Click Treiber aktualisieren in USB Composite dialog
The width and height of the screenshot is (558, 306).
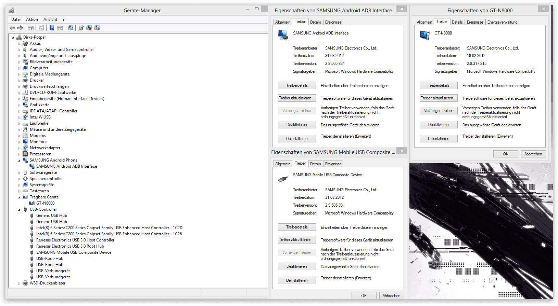pyautogui.click(x=297, y=240)
